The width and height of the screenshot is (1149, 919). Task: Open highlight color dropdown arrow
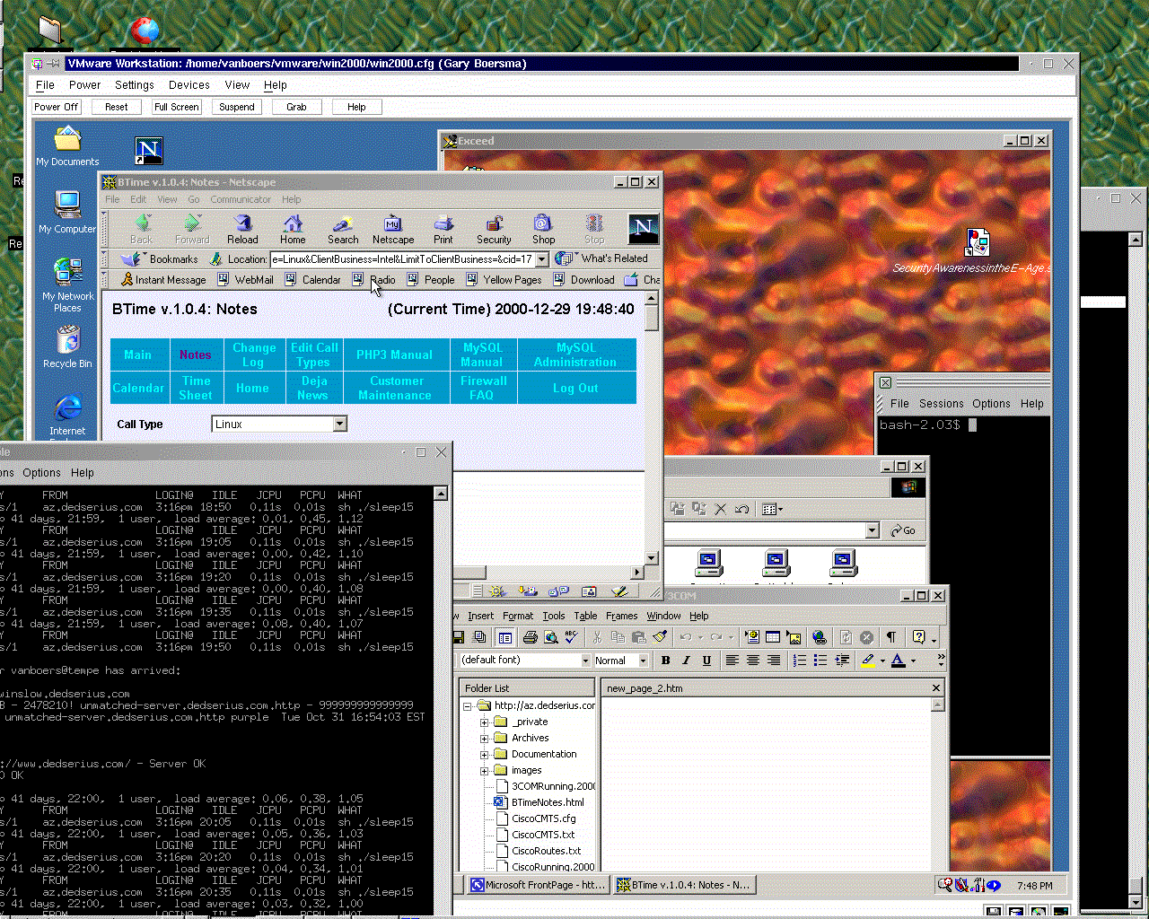tap(882, 661)
